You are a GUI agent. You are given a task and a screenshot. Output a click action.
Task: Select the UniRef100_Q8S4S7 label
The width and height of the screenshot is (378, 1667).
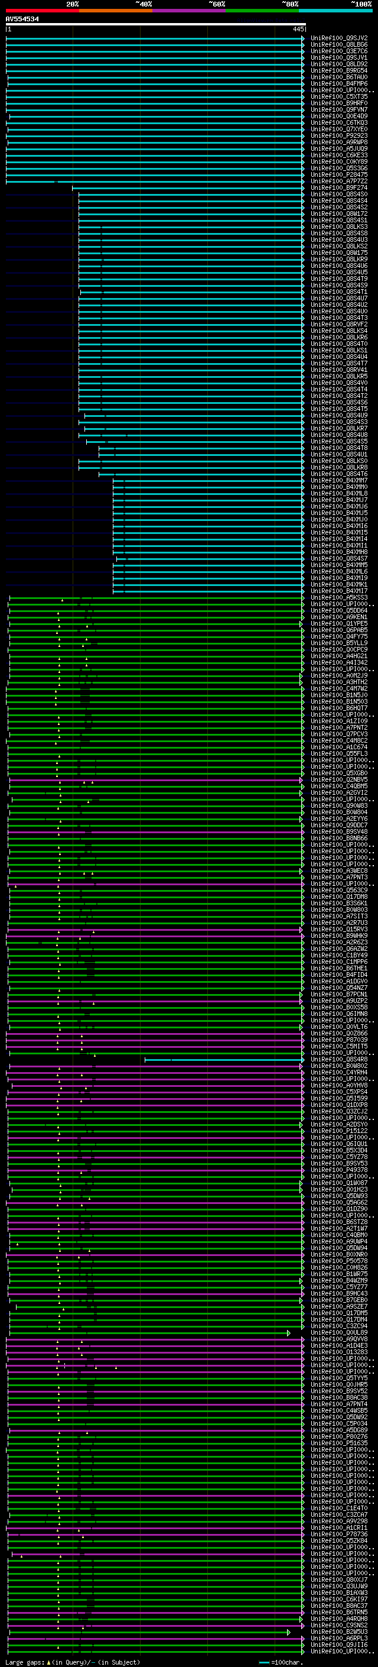tap(339, 558)
